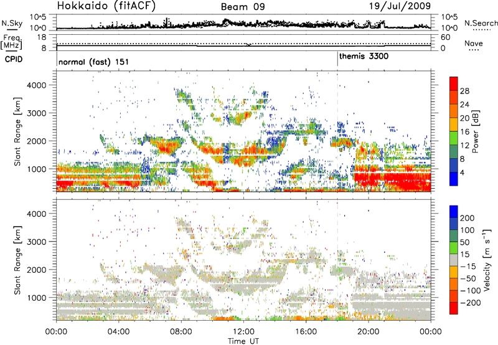Click the date '19/Jul/2009'
Image resolution: width=498 pixels, height=345 pixels.
coord(400,6)
